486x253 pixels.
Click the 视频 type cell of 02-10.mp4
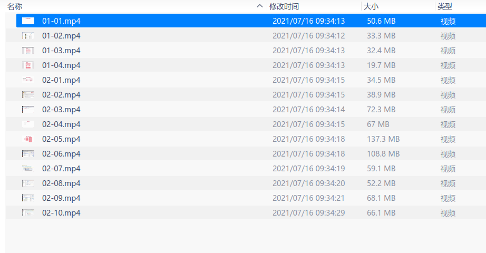pos(448,213)
